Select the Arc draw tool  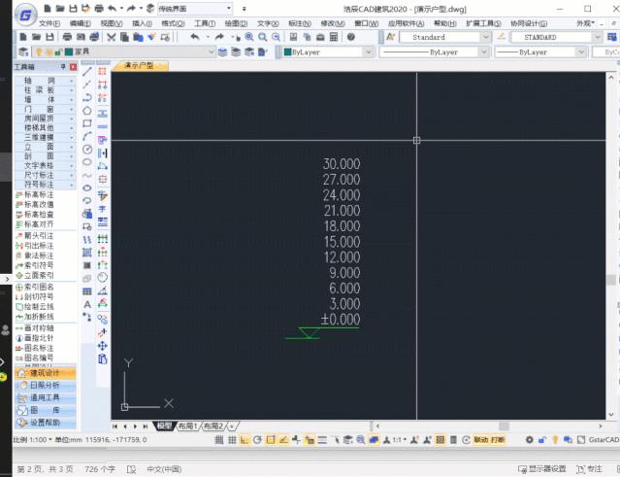click(x=87, y=137)
